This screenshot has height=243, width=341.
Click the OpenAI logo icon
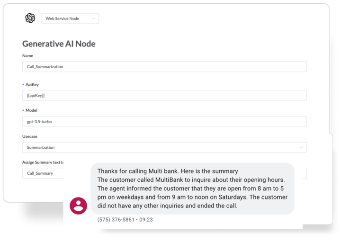30,18
